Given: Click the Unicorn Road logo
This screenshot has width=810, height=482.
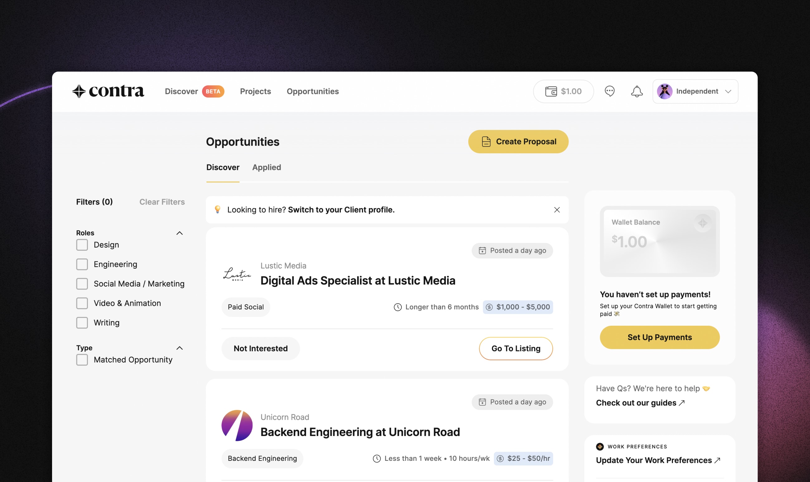Looking at the screenshot, I should point(237,425).
